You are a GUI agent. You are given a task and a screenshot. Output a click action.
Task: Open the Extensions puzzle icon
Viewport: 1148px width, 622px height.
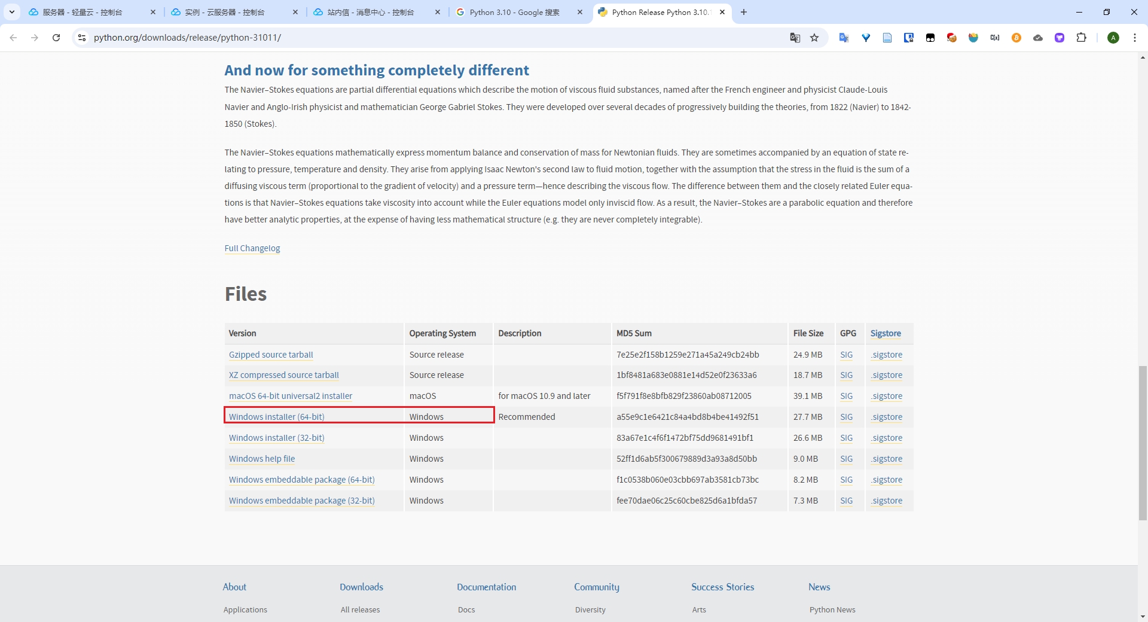(1081, 38)
